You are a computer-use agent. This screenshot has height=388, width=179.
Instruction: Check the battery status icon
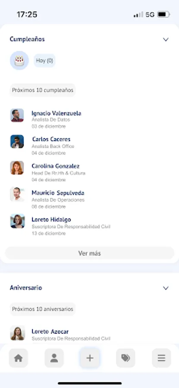tap(163, 15)
